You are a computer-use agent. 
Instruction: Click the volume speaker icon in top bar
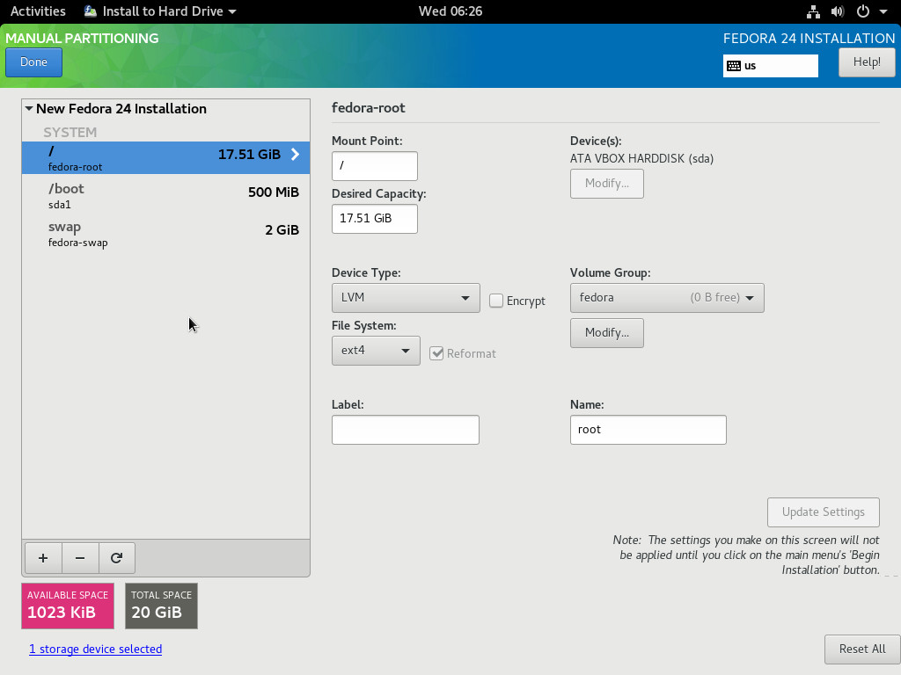point(837,11)
